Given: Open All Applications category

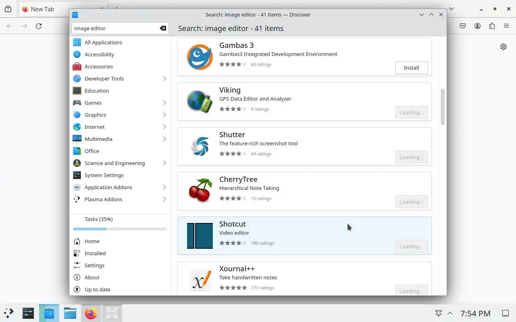Looking at the screenshot, I should click(120, 42).
